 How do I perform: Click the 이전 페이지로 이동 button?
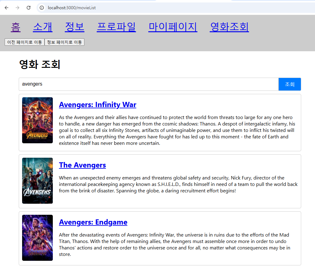coord(25,42)
